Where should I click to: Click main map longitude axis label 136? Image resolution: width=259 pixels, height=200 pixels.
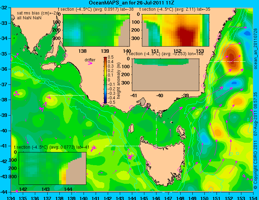click(x=35, y=198)
